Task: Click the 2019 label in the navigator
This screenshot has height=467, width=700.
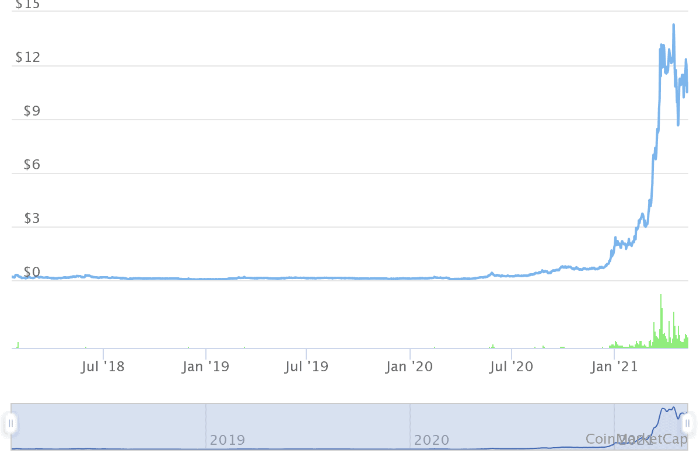Action: click(x=228, y=440)
